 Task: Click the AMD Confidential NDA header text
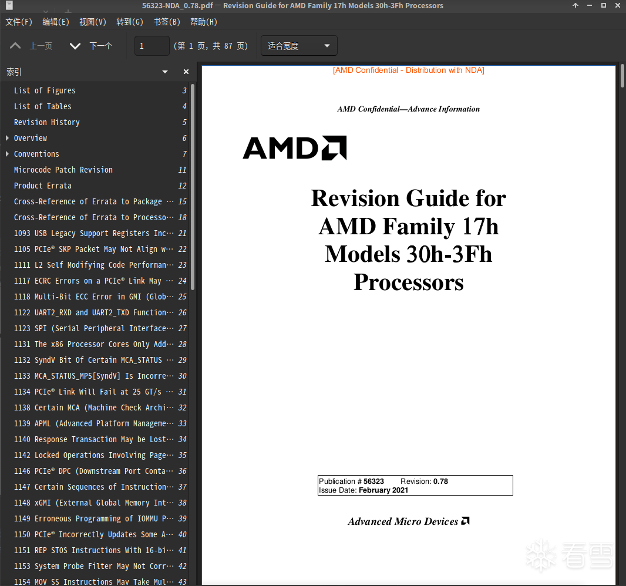click(x=408, y=70)
